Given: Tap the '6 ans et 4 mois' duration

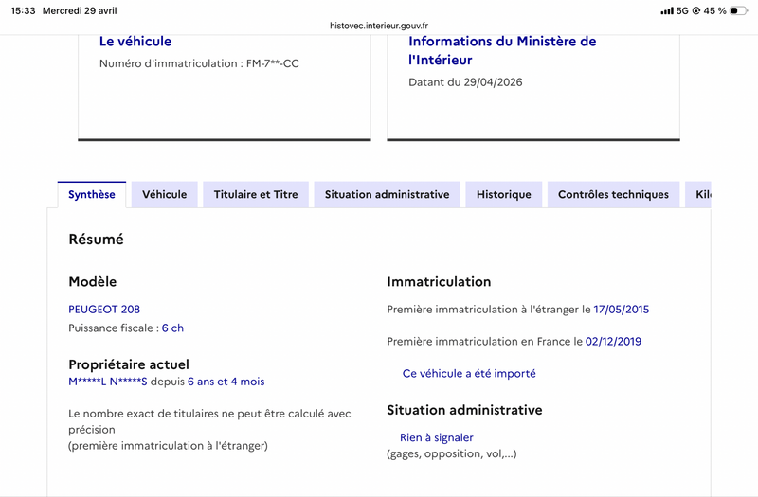Looking at the screenshot, I should point(226,382).
